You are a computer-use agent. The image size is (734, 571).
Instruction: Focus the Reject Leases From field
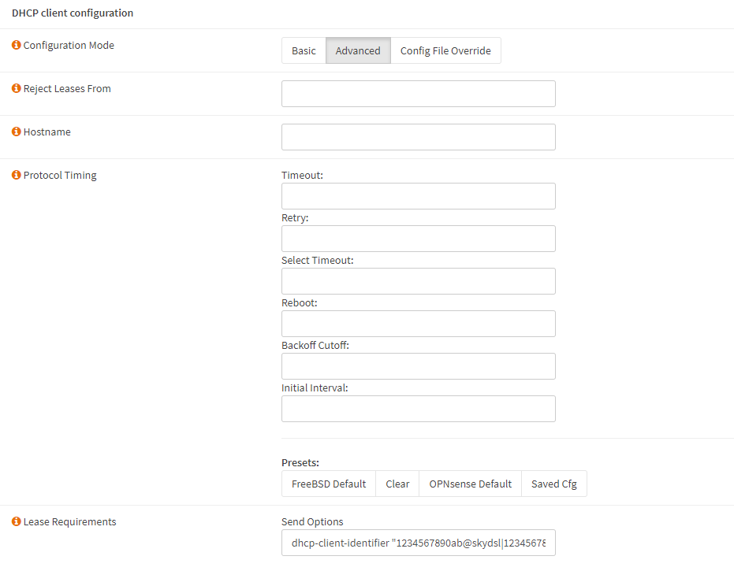pos(418,94)
